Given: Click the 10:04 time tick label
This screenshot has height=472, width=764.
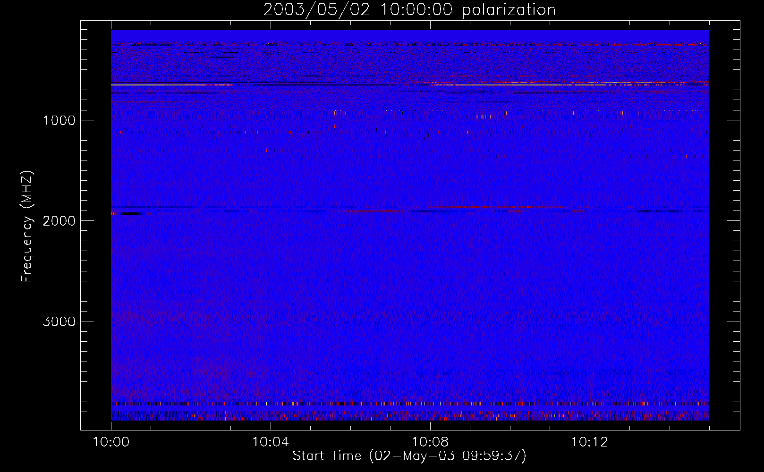Looking at the screenshot, I should click(x=270, y=442).
